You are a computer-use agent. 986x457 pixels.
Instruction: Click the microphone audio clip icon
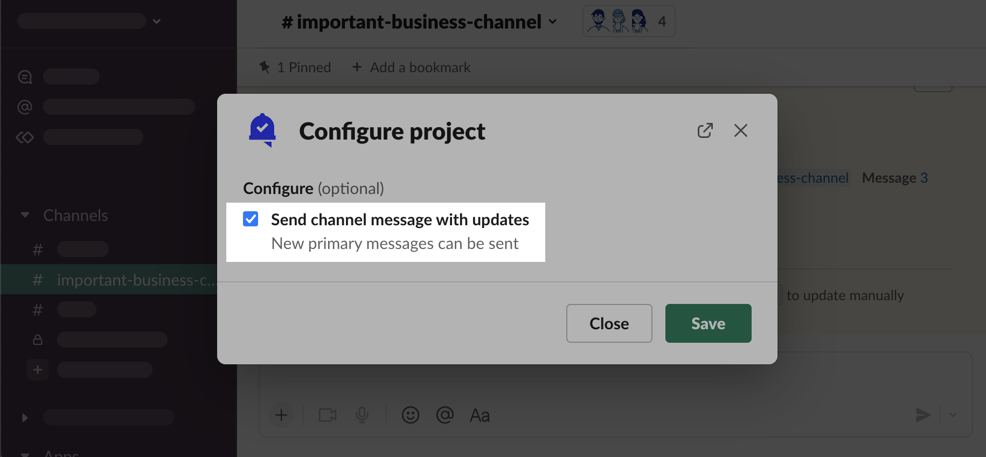tap(362, 415)
